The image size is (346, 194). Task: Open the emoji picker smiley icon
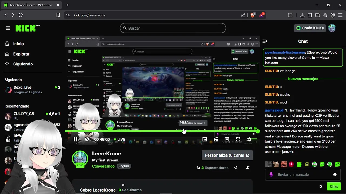click(x=335, y=175)
